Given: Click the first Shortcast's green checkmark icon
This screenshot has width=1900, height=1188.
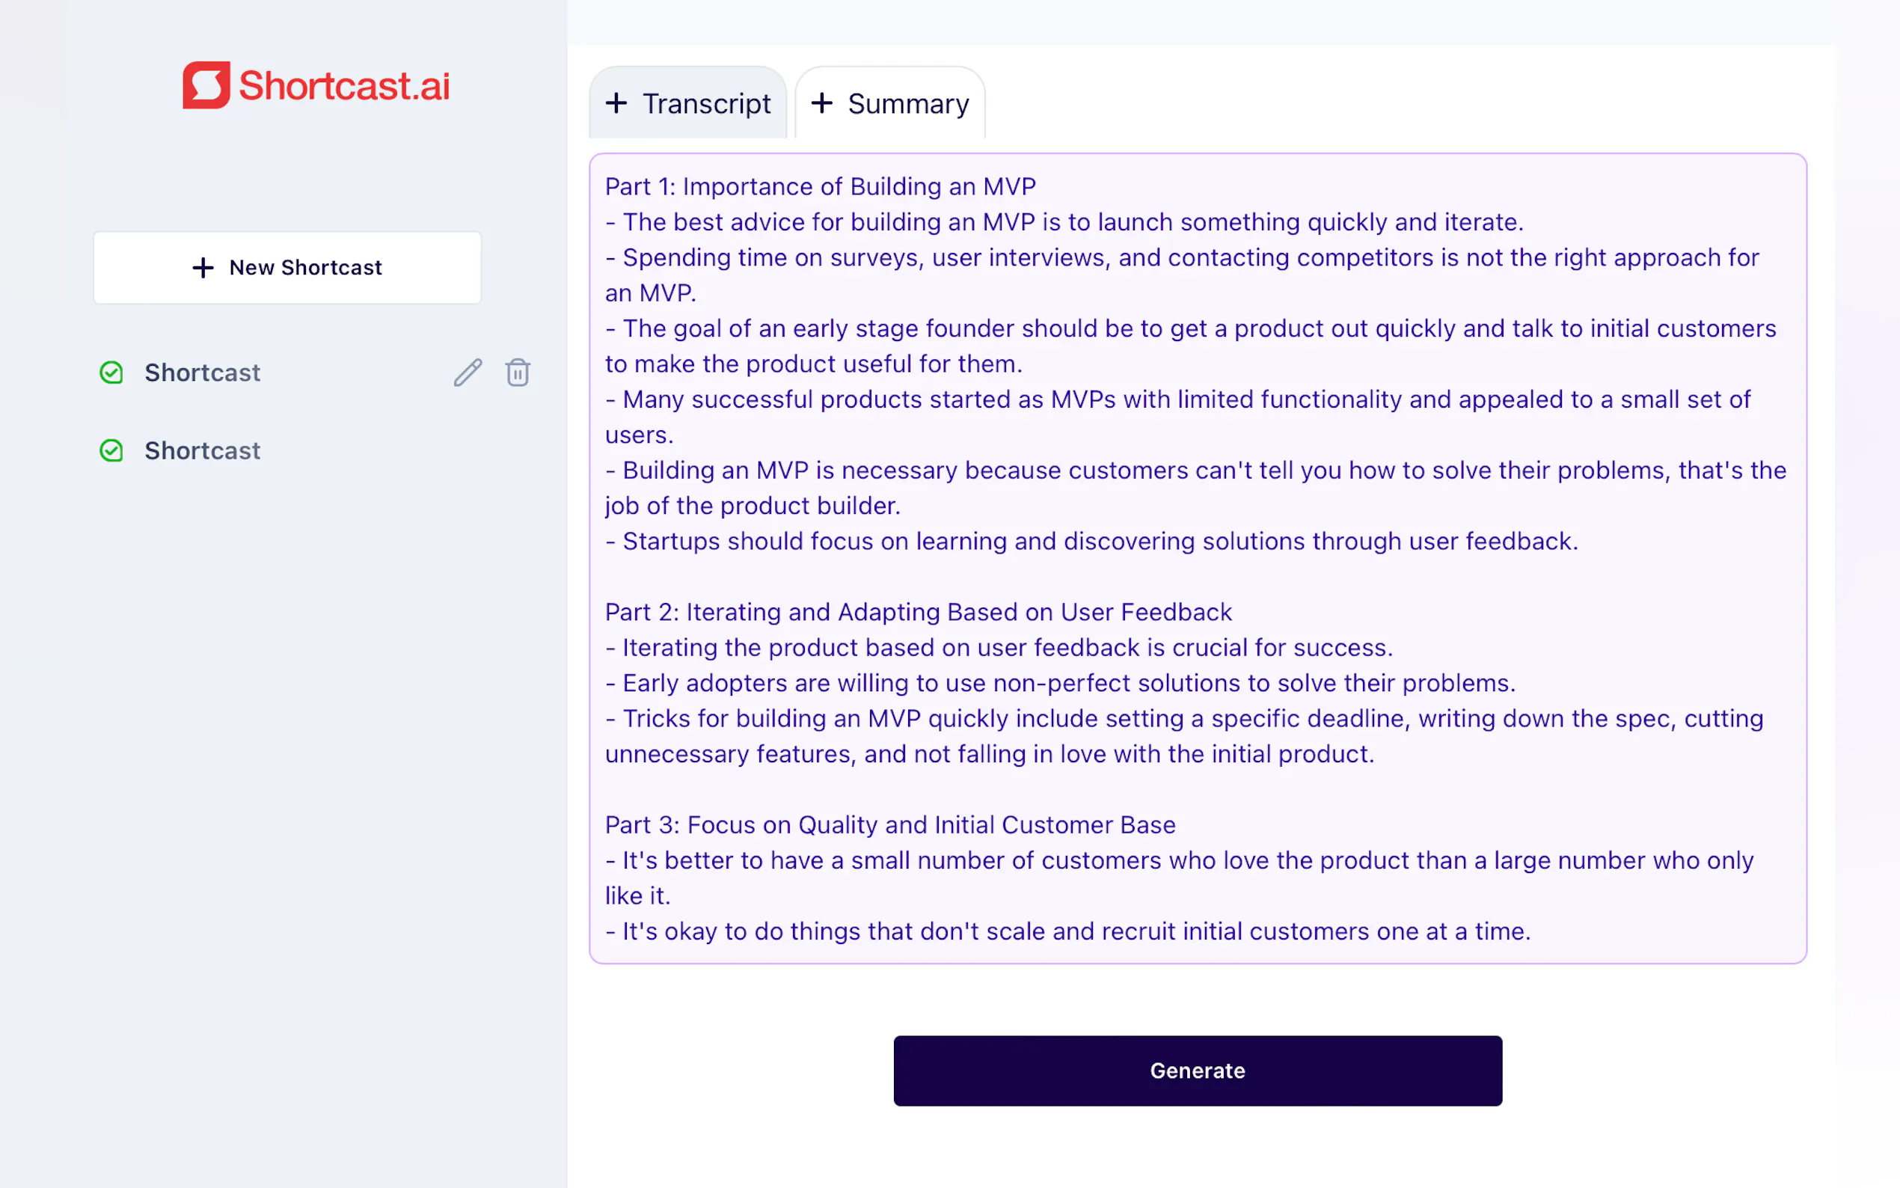Looking at the screenshot, I should (x=111, y=373).
